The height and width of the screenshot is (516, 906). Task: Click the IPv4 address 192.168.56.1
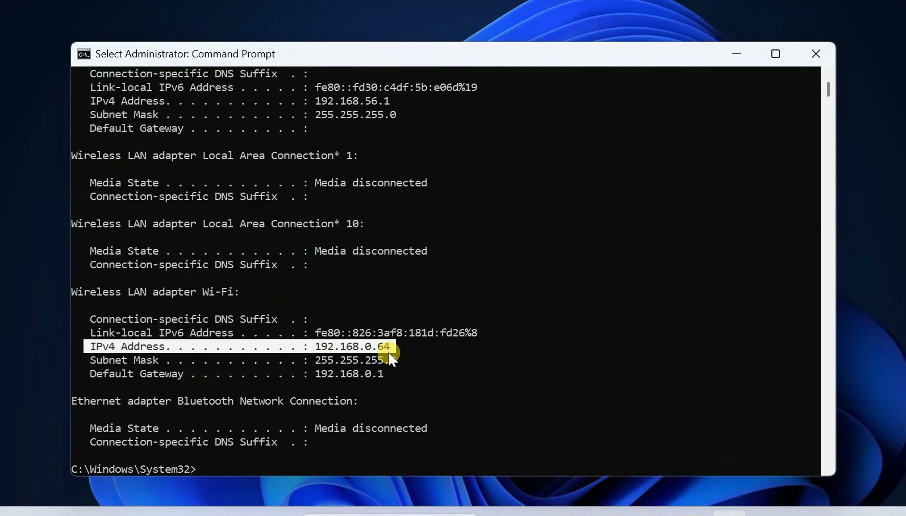pos(352,101)
